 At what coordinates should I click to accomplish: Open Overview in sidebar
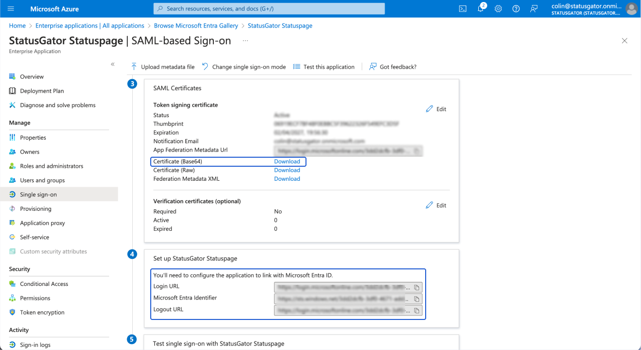tap(32, 77)
